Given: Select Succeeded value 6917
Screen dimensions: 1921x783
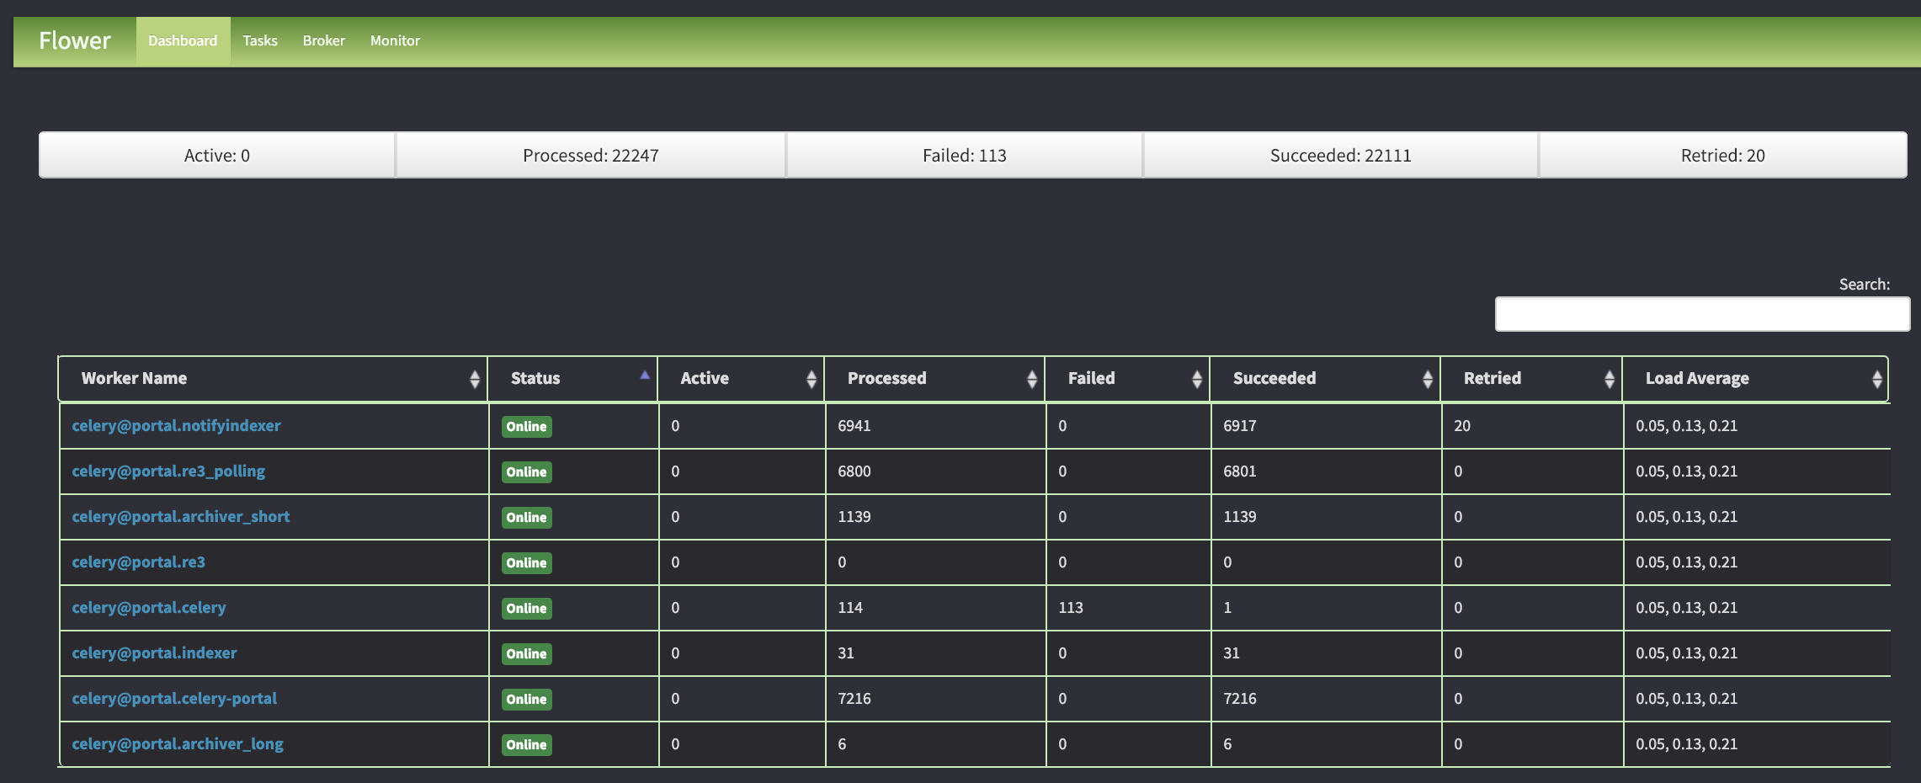Looking at the screenshot, I should 1240,426.
